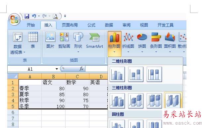
Task: Expand the 数据透视表 dropdown arrow
Action: pyautogui.click(x=25, y=52)
